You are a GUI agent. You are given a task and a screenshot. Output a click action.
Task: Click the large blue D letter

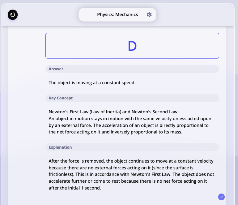coord(132,46)
